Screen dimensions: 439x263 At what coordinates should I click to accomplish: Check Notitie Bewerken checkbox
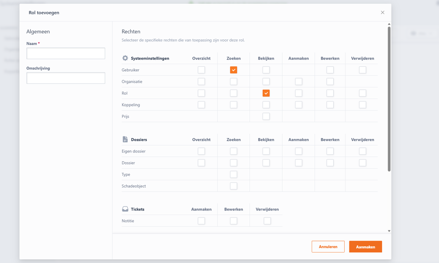(x=234, y=221)
